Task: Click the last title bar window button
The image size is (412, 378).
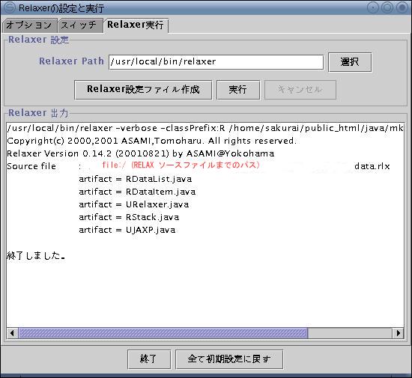Action: [x=402, y=7]
